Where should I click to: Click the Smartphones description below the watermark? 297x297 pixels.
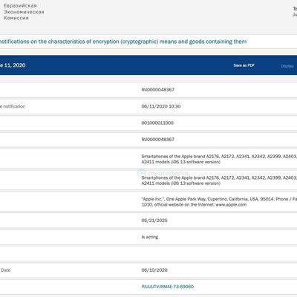[x=219, y=180]
